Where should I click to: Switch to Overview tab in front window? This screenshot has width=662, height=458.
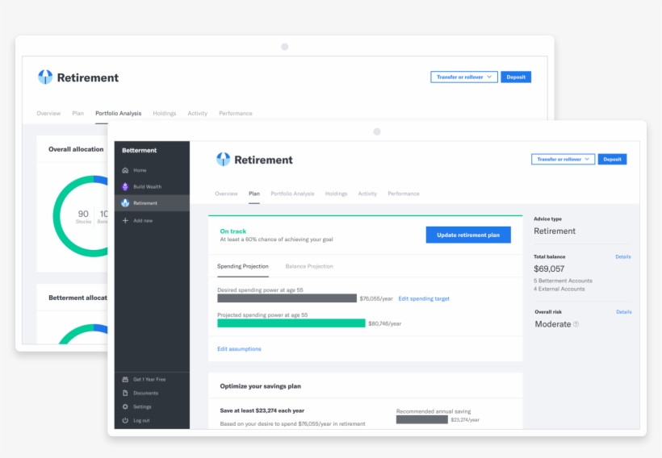[226, 194]
